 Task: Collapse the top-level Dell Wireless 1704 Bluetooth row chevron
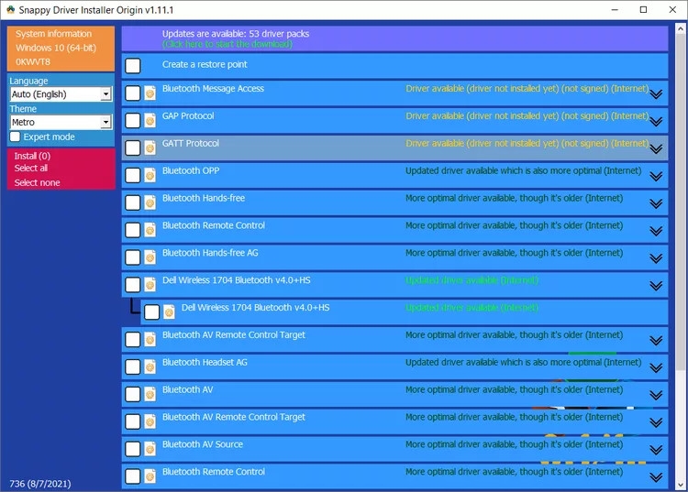(x=656, y=286)
